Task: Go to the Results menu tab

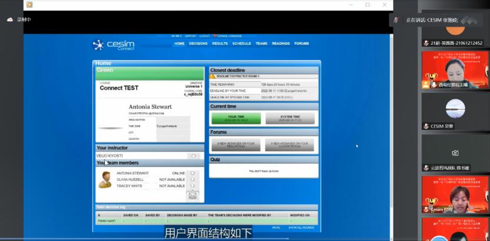Action: (x=220, y=43)
